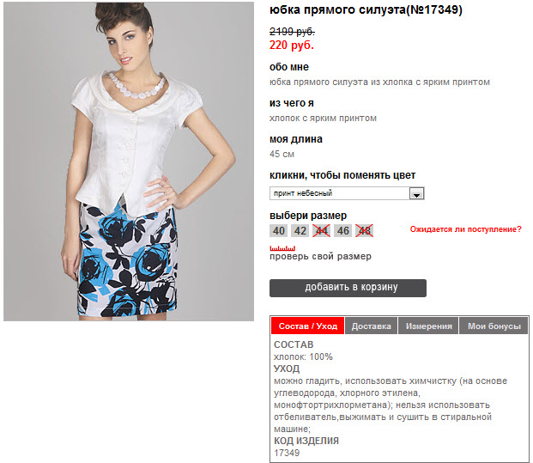The width and height of the screenshot is (533, 463).
Task: Select the Состав / Уход tab
Action: (x=307, y=326)
